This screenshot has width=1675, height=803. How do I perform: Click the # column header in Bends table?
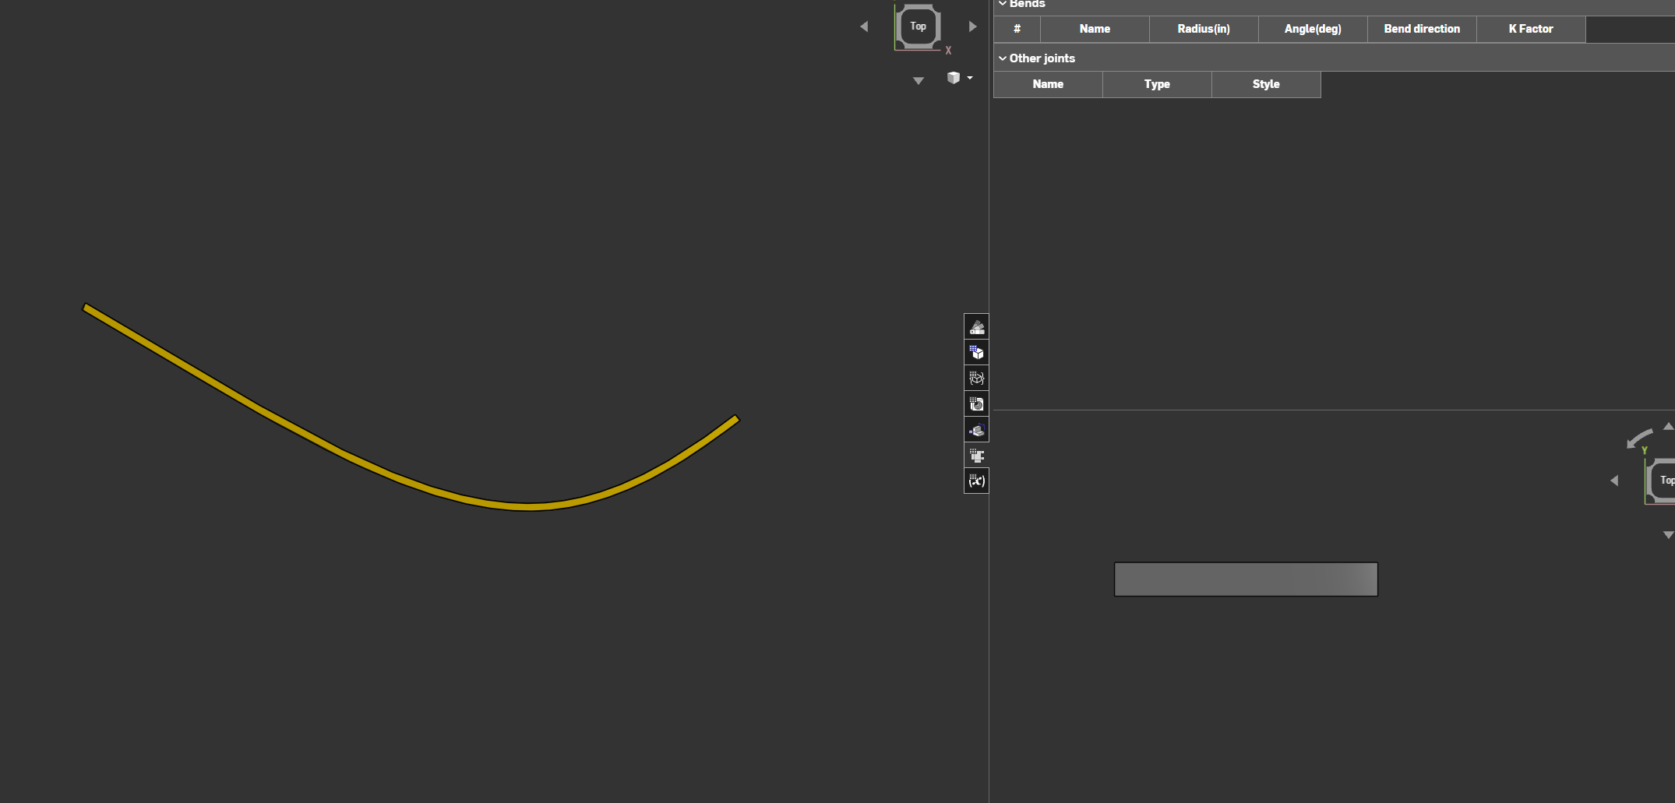tap(1017, 29)
